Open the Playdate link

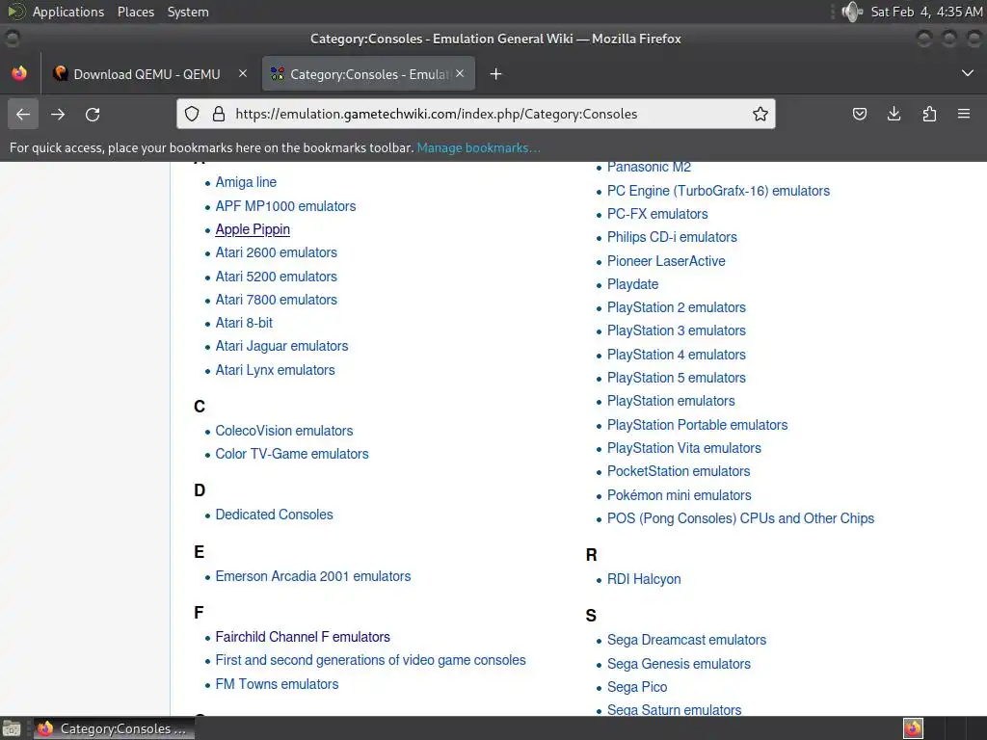tap(632, 285)
